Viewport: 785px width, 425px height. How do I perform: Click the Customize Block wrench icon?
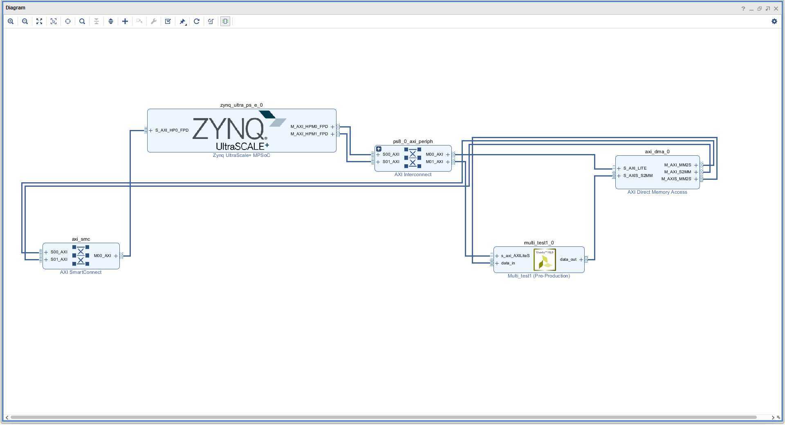point(154,21)
